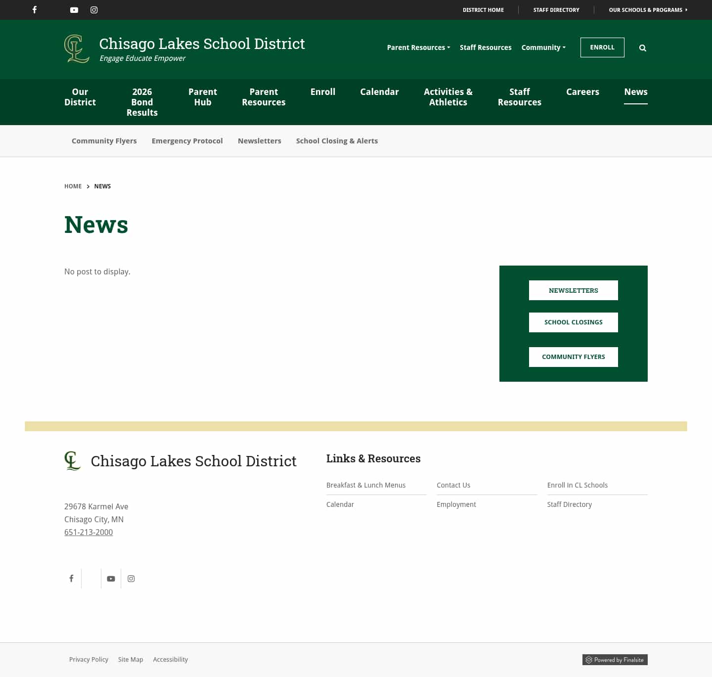Open Breakfast & Lunch Menus link
The height and width of the screenshot is (677, 712).
coord(366,485)
